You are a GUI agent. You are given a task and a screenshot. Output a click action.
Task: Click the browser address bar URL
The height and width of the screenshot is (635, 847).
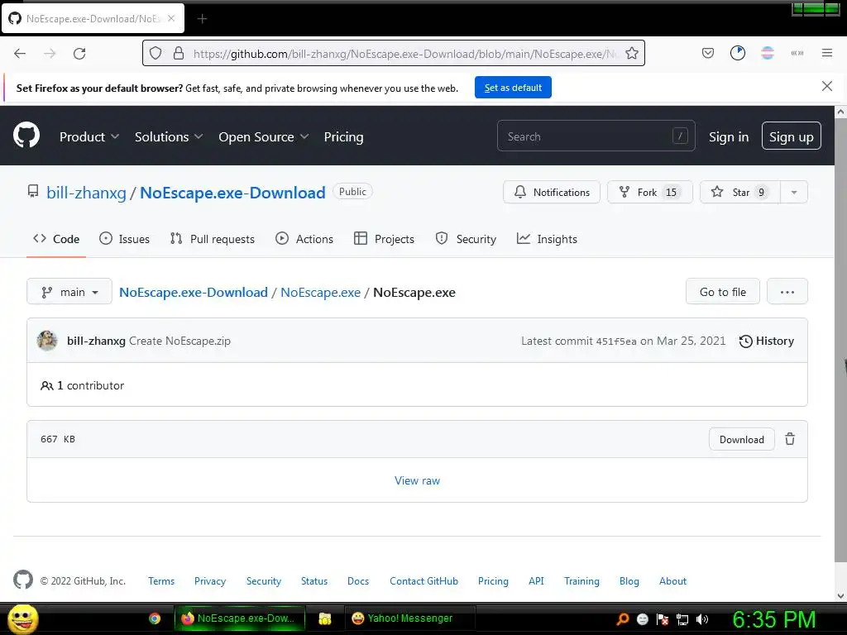point(405,54)
